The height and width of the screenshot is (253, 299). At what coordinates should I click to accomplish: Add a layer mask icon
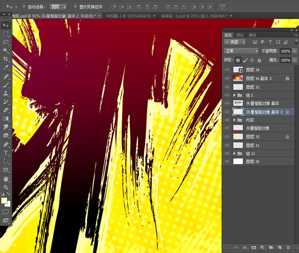pos(254,248)
